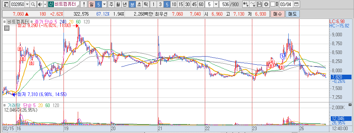Click the date field showing 03/04
The width and height of the screenshot is (354, 133).
pyautogui.click(x=286, y=4)
